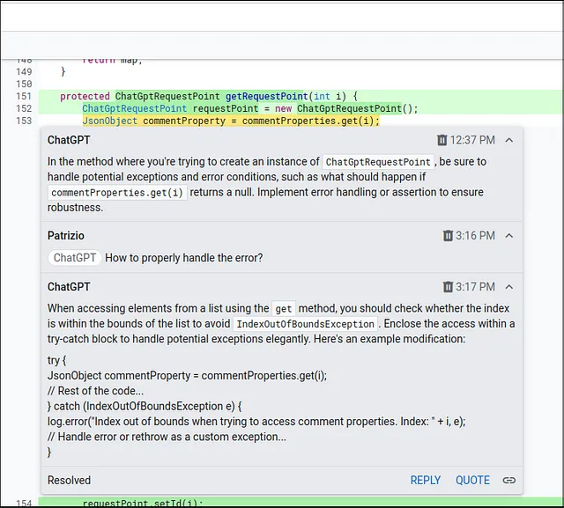Click the ChatGptRequestPoint inline code in first comment
This screenshot has height=508, width=564.
point(378,162)
